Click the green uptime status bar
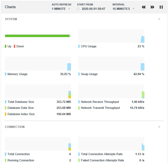Screen dimensions: 168x163 (37, 36)
